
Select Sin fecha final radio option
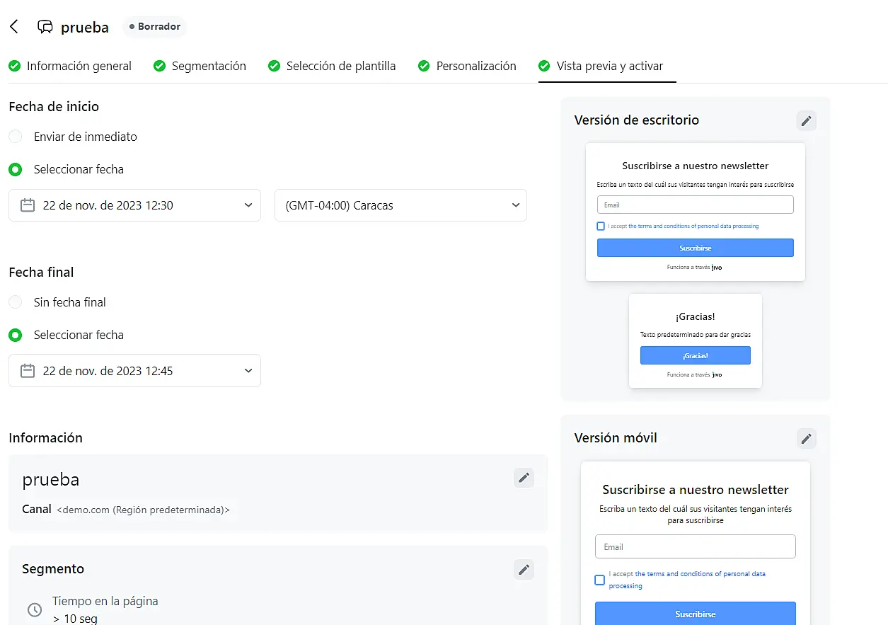[16, 302]
